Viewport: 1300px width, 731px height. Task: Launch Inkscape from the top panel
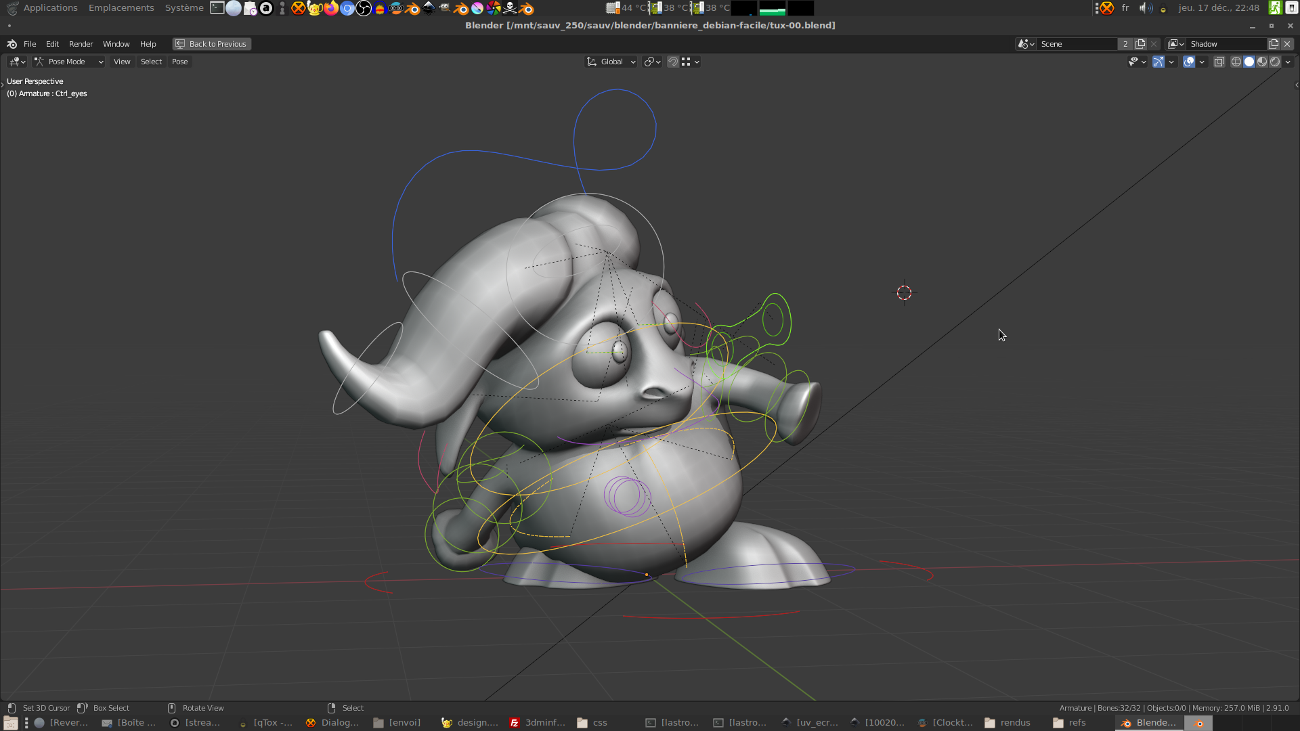(429, 8)
